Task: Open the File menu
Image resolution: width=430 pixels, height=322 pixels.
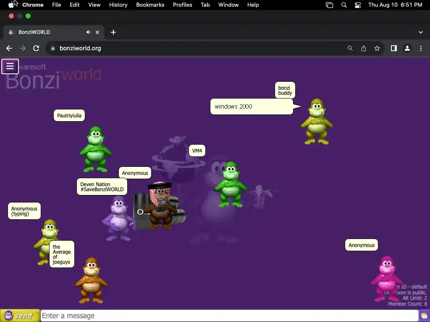Action: click(57, 5)
